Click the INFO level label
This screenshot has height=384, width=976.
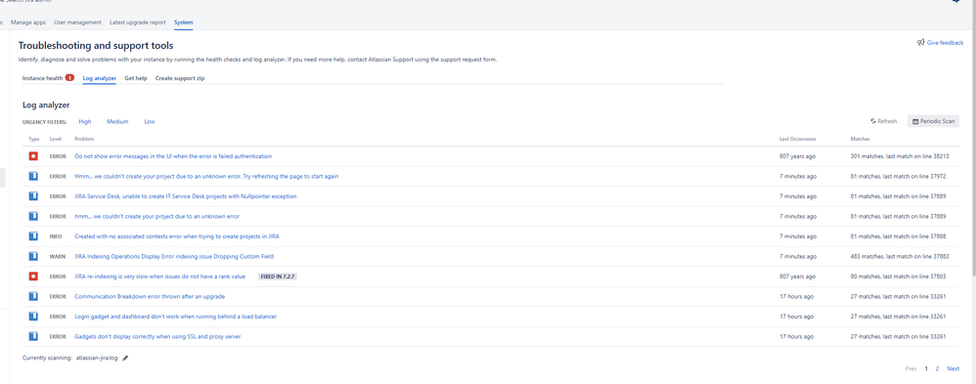[56, 236]
